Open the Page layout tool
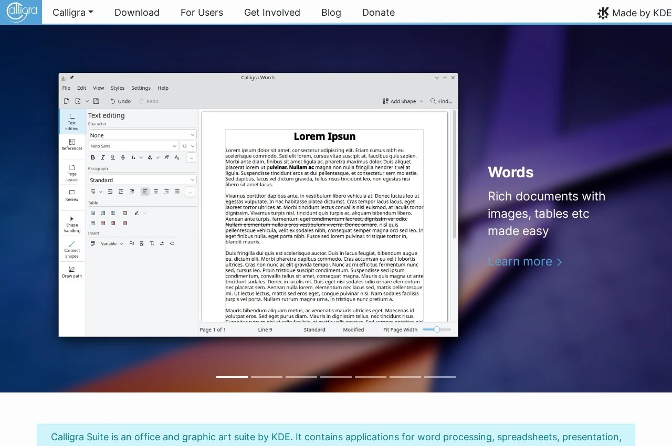This screenshot has height=446, width=672. pos(72,173)
